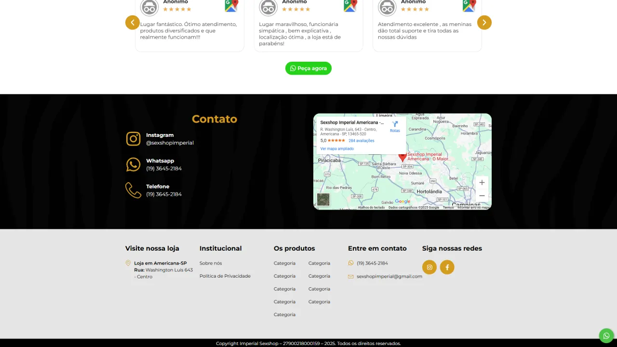This screenshot has height=347, width=617.
Task: Open Instagram round button under Siga nossas redes
Action: point(429,267)
